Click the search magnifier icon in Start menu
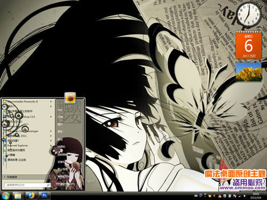The image size is (267, 200). [x=48, y=185]
